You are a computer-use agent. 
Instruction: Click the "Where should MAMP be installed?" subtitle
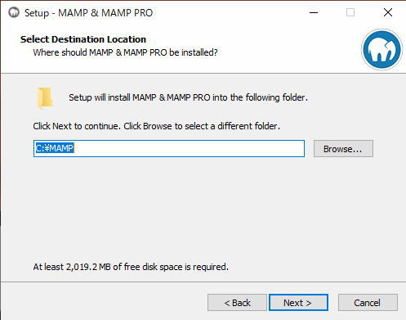tap(125, 52)
